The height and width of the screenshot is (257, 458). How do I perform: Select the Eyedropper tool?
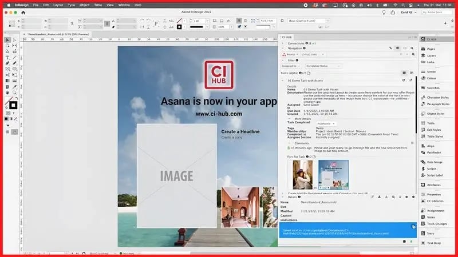[15, 87]
